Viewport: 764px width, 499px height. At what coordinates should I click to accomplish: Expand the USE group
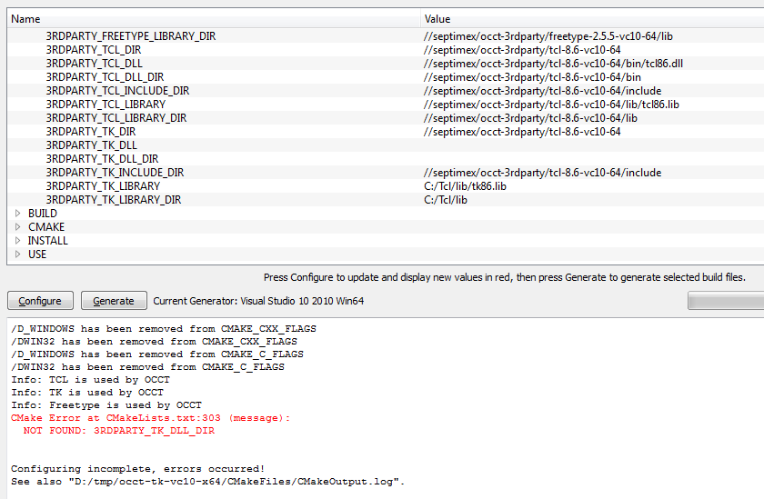point(16,254)
